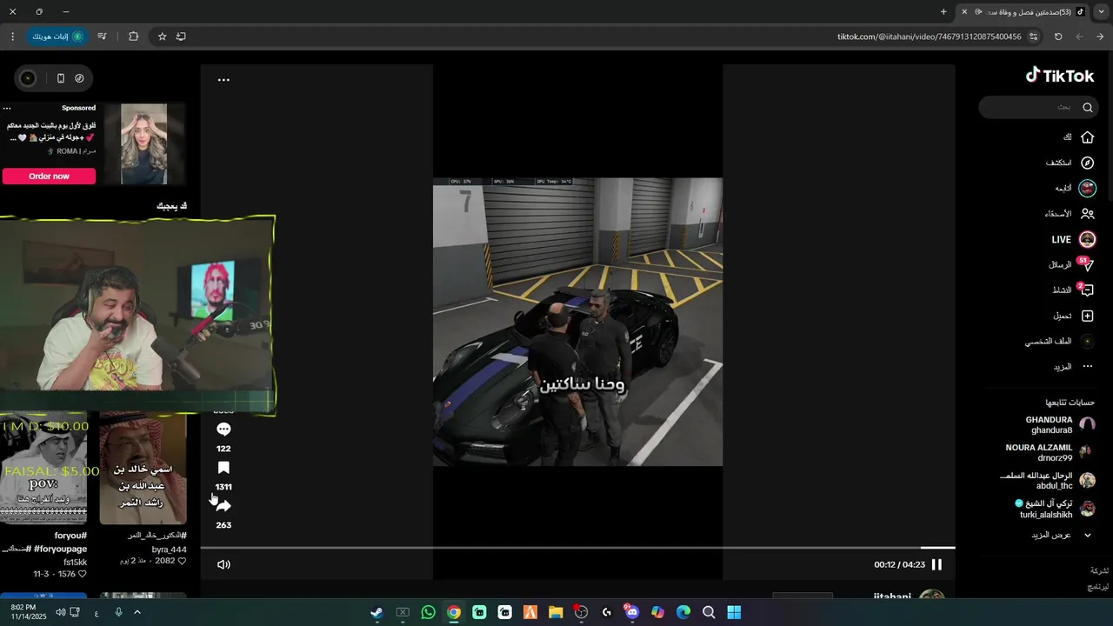Click the share arrow icon with 263
Viewport: 1113px width, 626px height.
(223, 506)
